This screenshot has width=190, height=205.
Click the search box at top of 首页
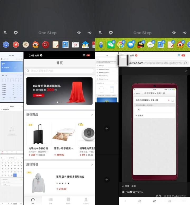60,71
